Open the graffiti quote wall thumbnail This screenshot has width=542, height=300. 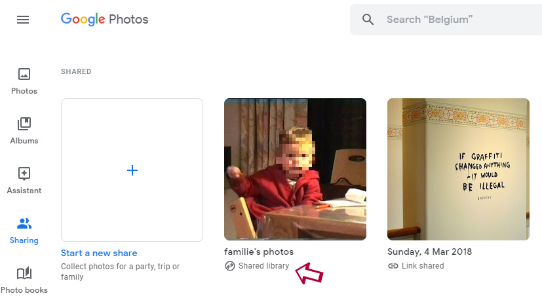pyautogui.click(x=458, y=170)
